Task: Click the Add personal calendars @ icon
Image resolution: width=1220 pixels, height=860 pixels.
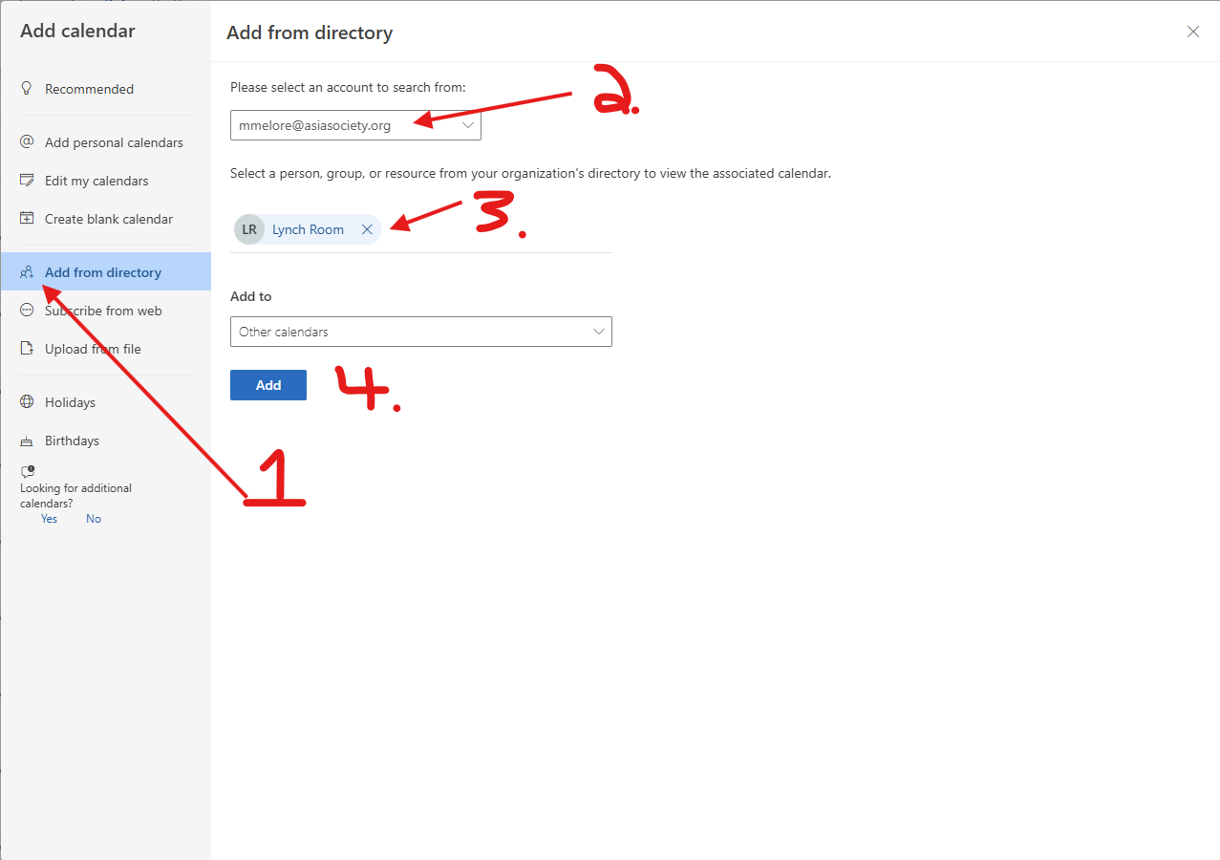Action: click(x=27, y=142)
